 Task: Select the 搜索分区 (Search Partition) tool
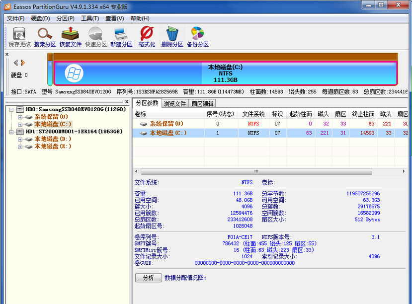tap(44, 36)
